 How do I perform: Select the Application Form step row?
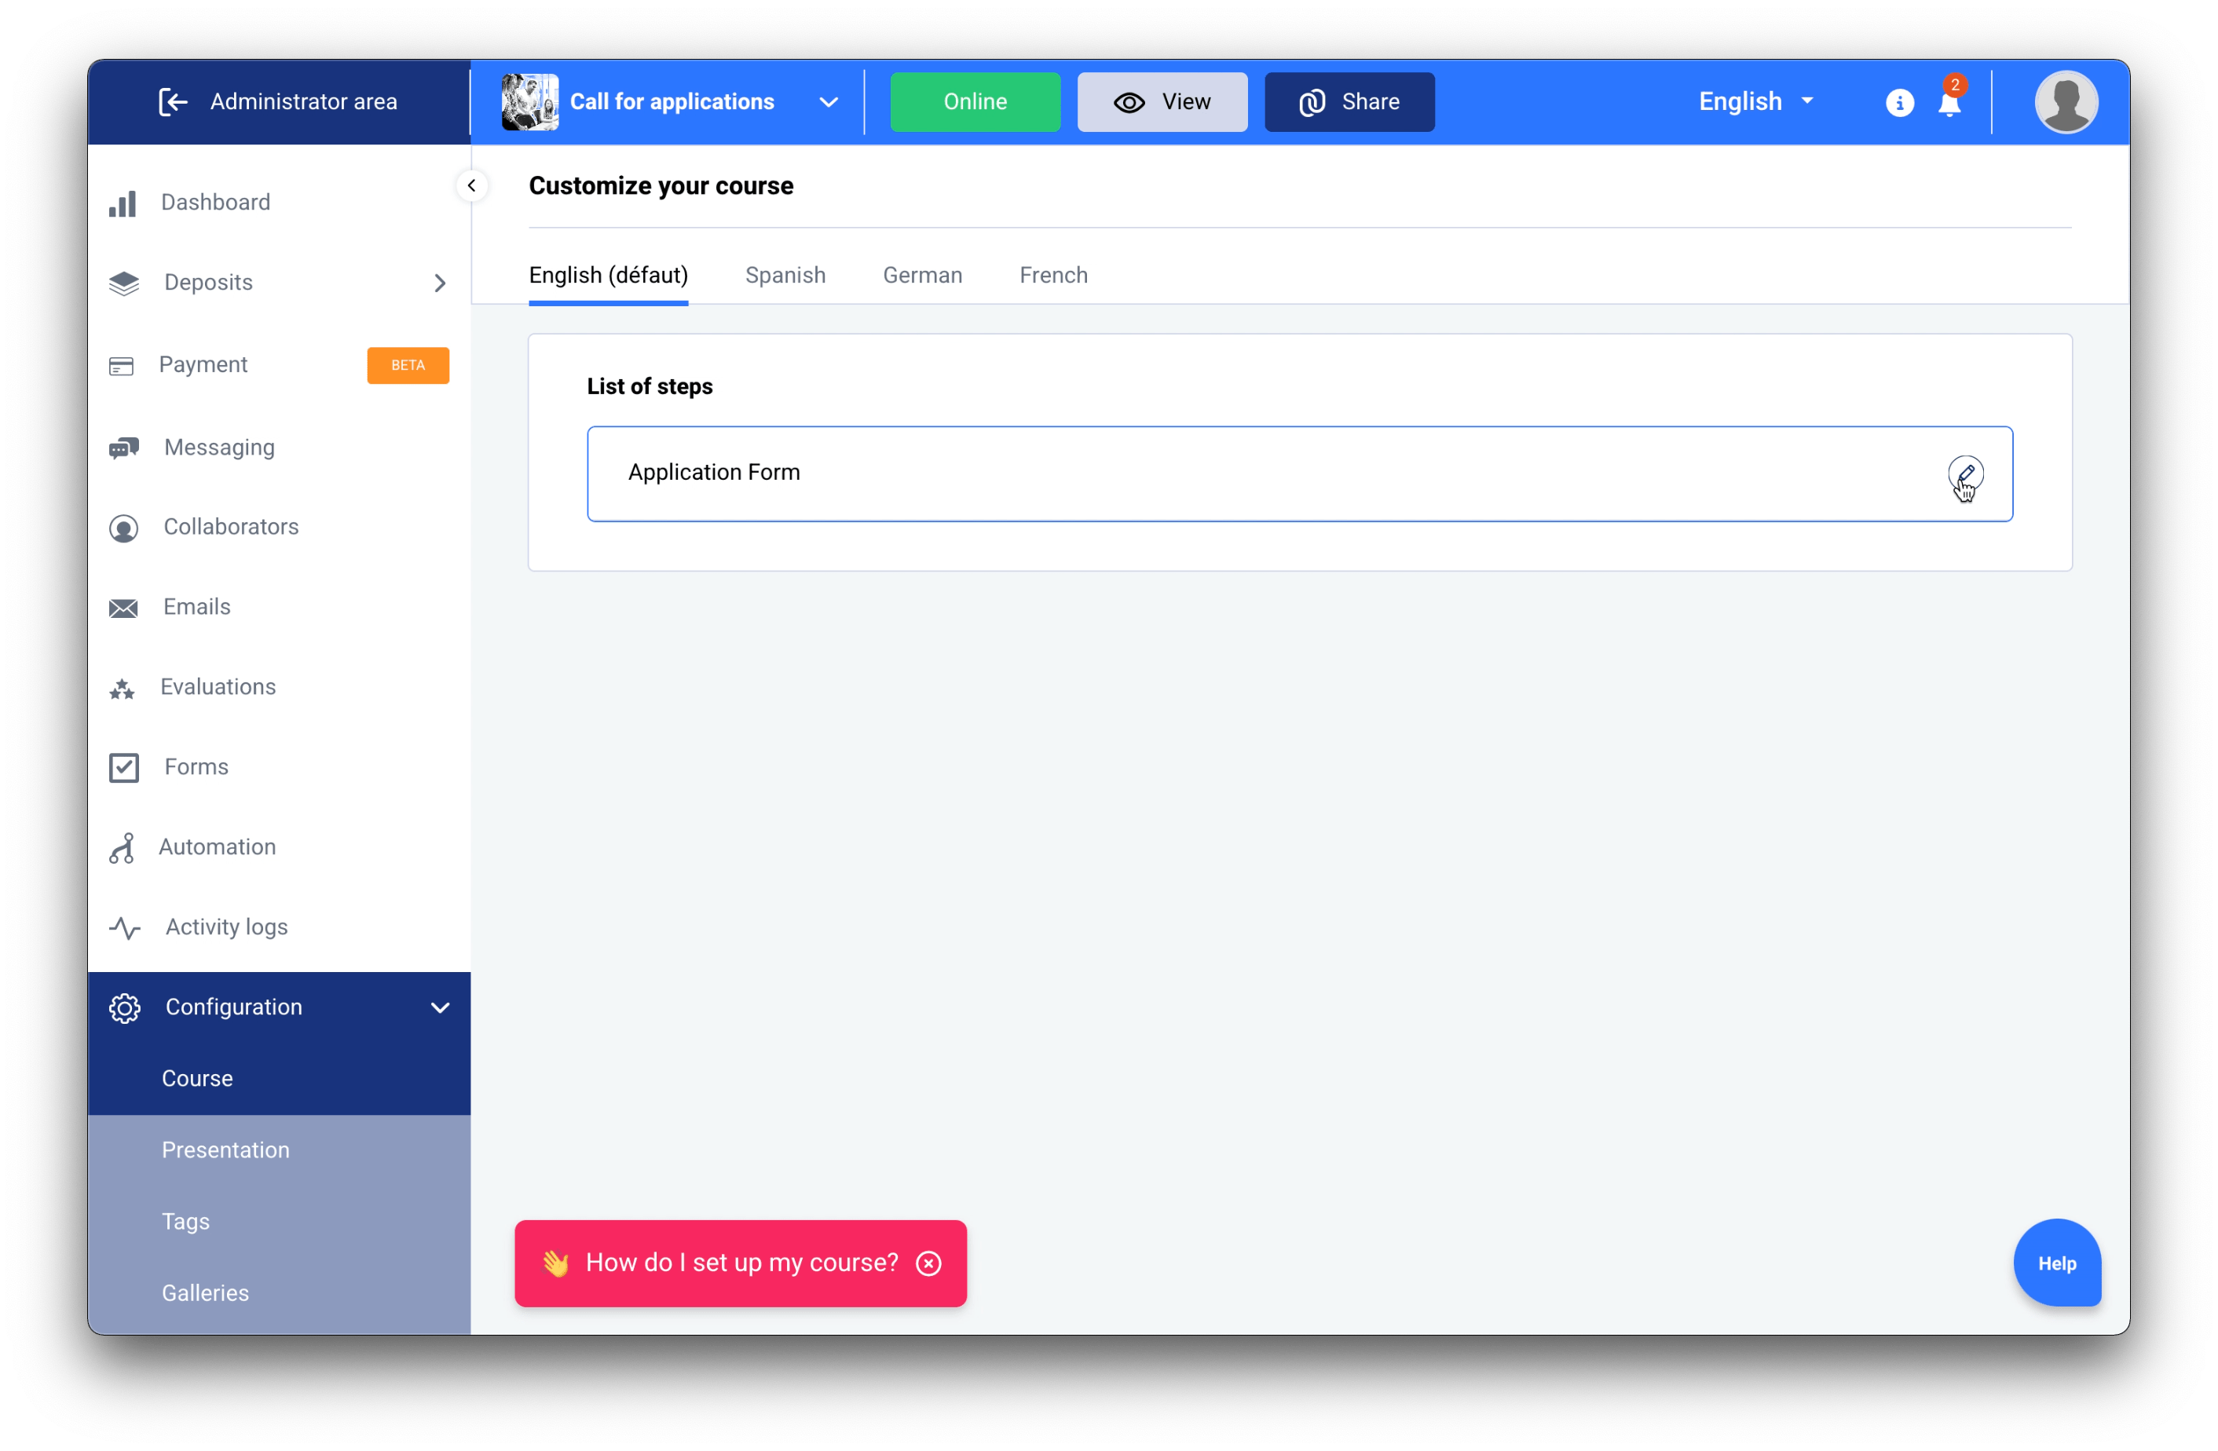[1299, 473]
